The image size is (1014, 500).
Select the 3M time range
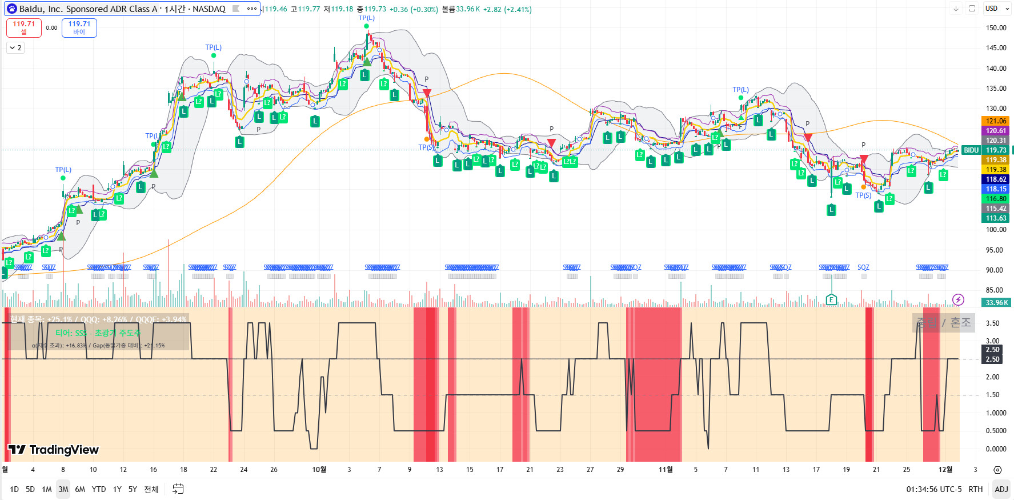[63, 489]
